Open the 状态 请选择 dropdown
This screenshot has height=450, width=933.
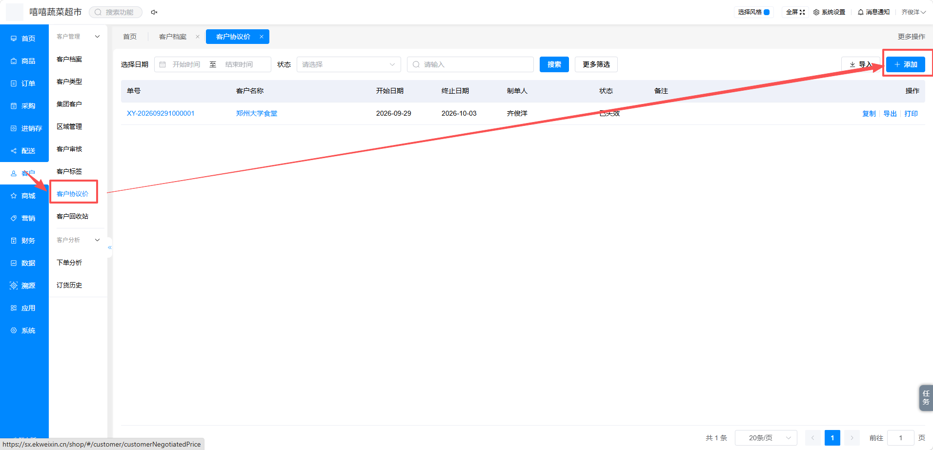(348, 64)
